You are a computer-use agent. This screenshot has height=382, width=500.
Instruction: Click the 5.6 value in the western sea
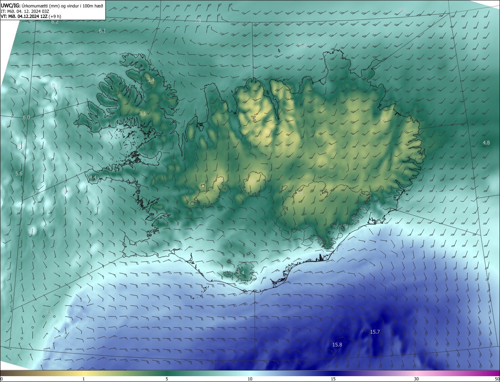tap(19, 173)
